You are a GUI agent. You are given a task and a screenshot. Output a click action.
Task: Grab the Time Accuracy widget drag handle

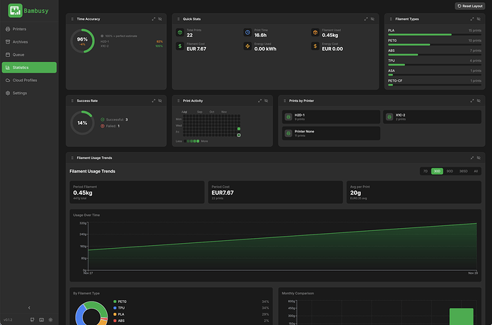point(73,19)
